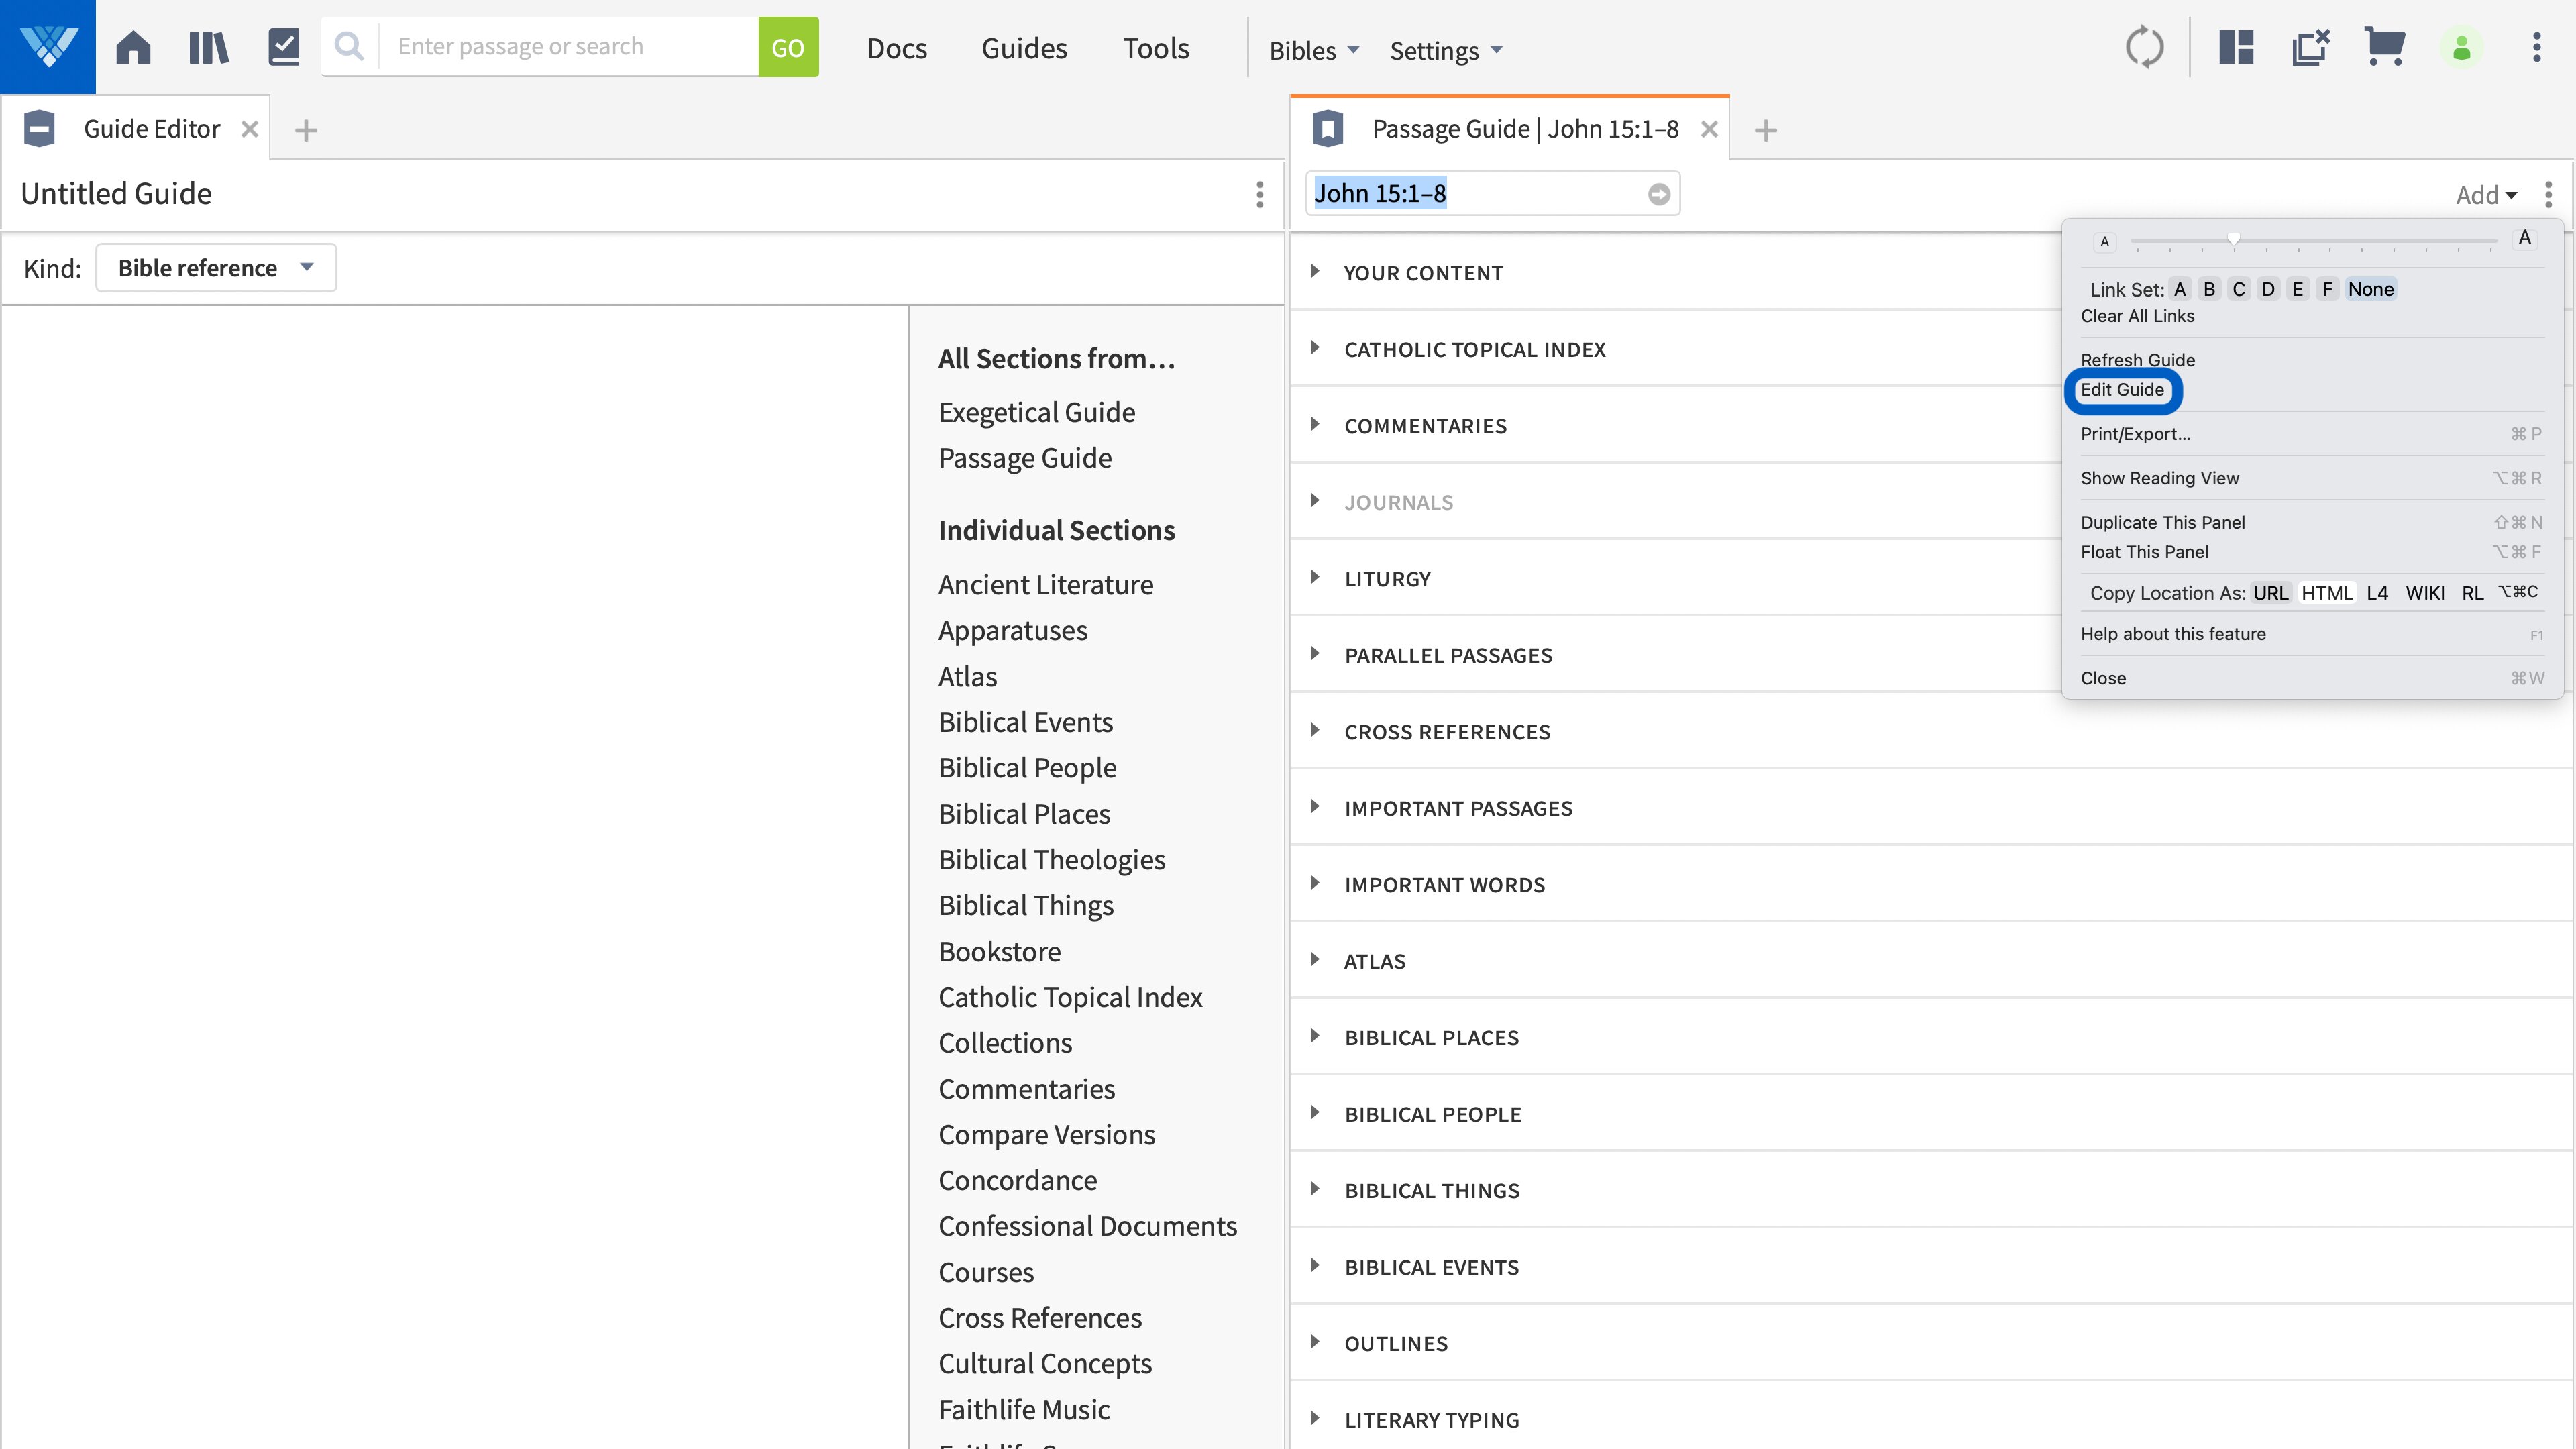Open the Bible reference Kind dropdown

tap(216, 267)
